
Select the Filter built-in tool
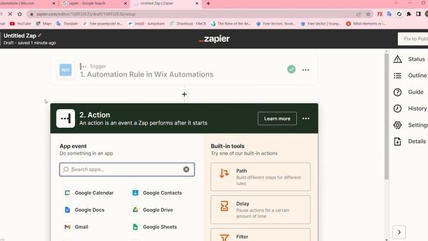[260, 235]
